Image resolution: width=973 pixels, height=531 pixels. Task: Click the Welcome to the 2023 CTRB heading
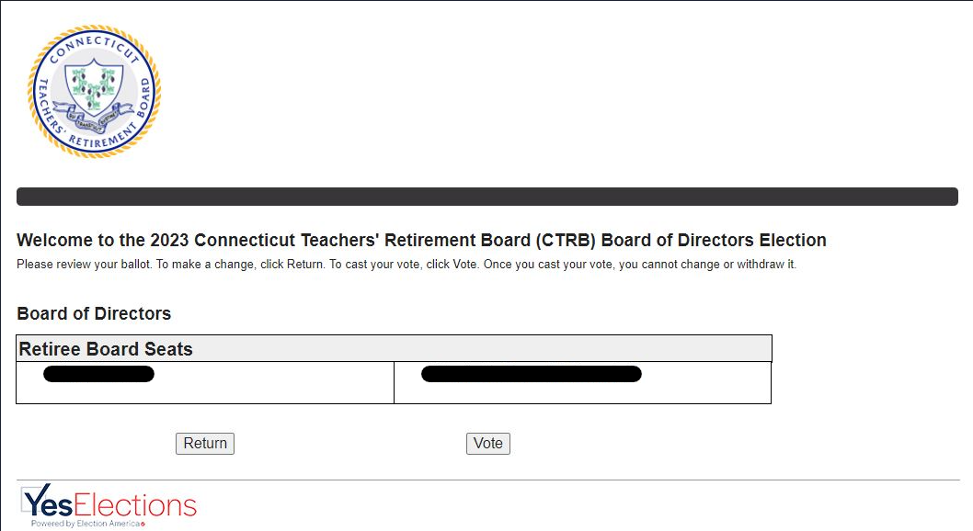click(x=421, y=241)
